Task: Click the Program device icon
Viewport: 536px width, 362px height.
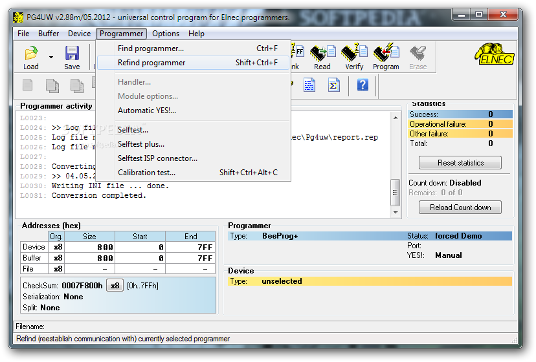Action: point(386,57)
